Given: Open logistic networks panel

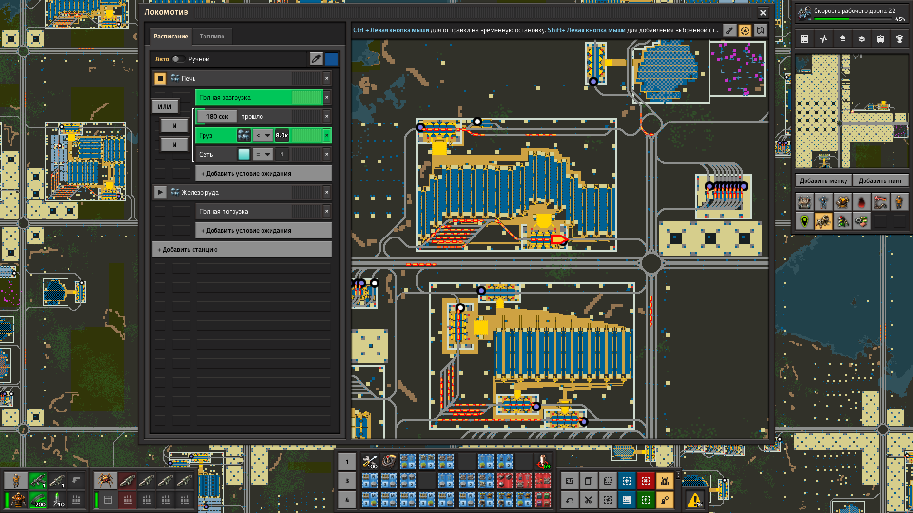Looking at the screenshot, I should (843, 39).
